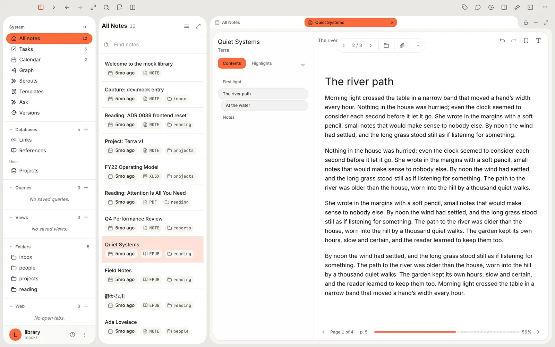Open help question mark icon
The image size is (555, 347).
[72, 335]
